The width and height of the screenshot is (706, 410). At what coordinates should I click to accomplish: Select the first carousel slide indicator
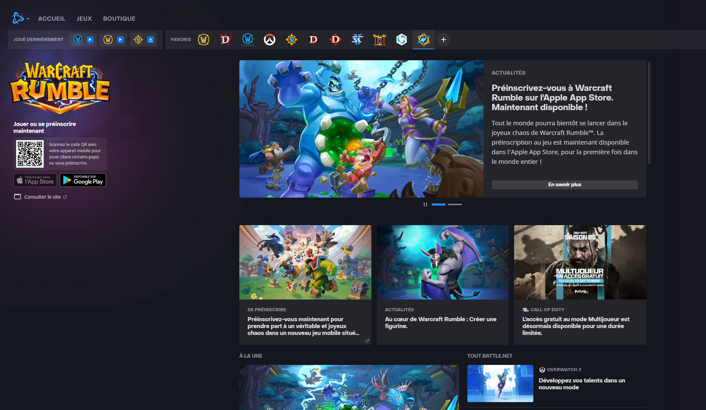pos(438,204)
